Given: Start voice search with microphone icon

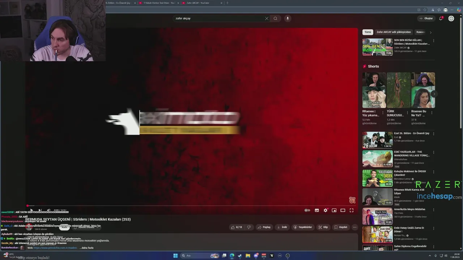Looking at the screenshot, I should [288, 18].
